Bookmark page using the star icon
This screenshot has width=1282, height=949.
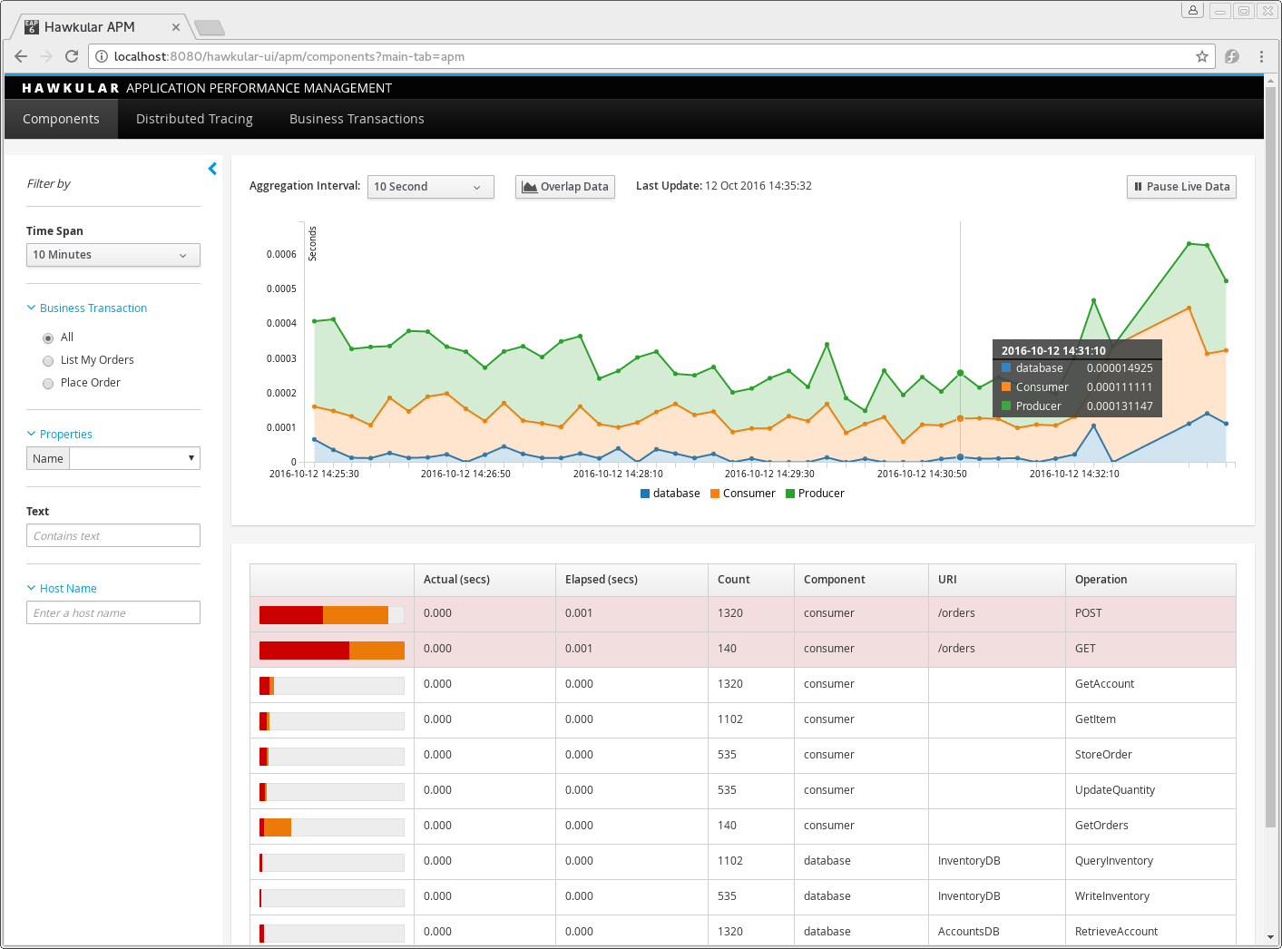1202,56
